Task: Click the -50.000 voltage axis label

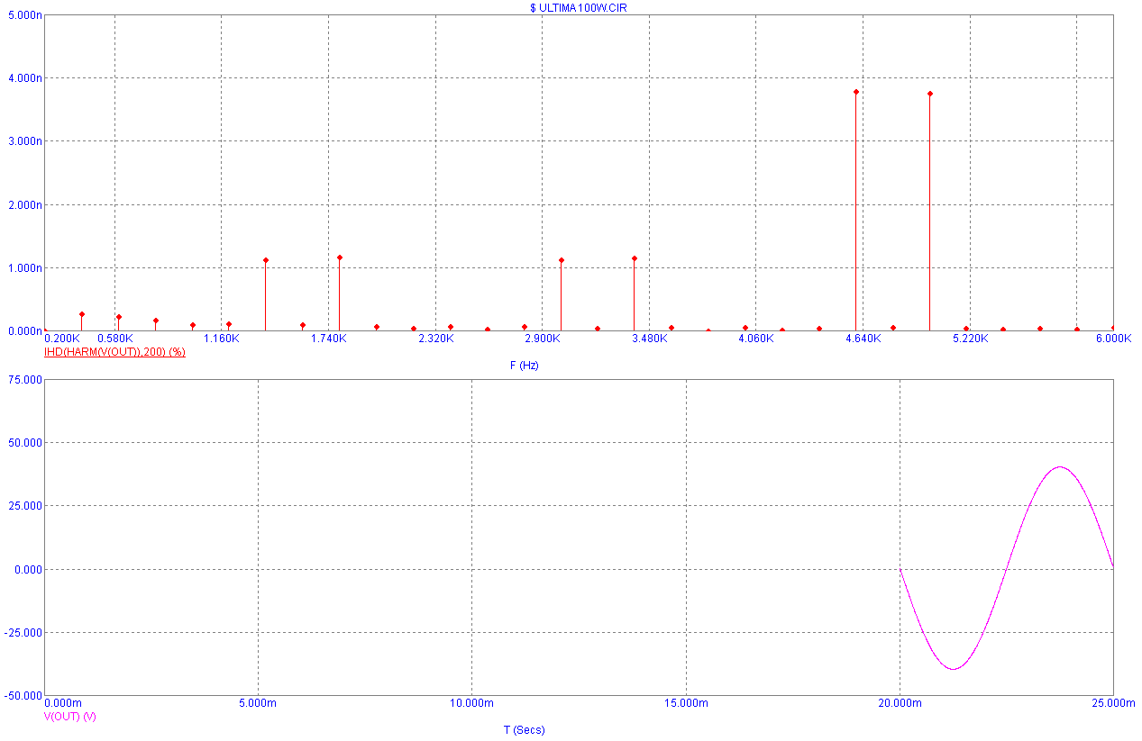Action: 23,696
